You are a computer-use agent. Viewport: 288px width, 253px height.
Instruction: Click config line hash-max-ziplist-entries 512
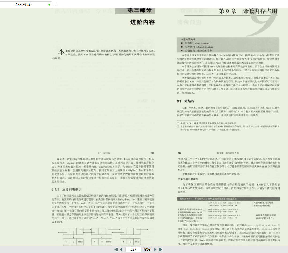(x=224, y=209)
